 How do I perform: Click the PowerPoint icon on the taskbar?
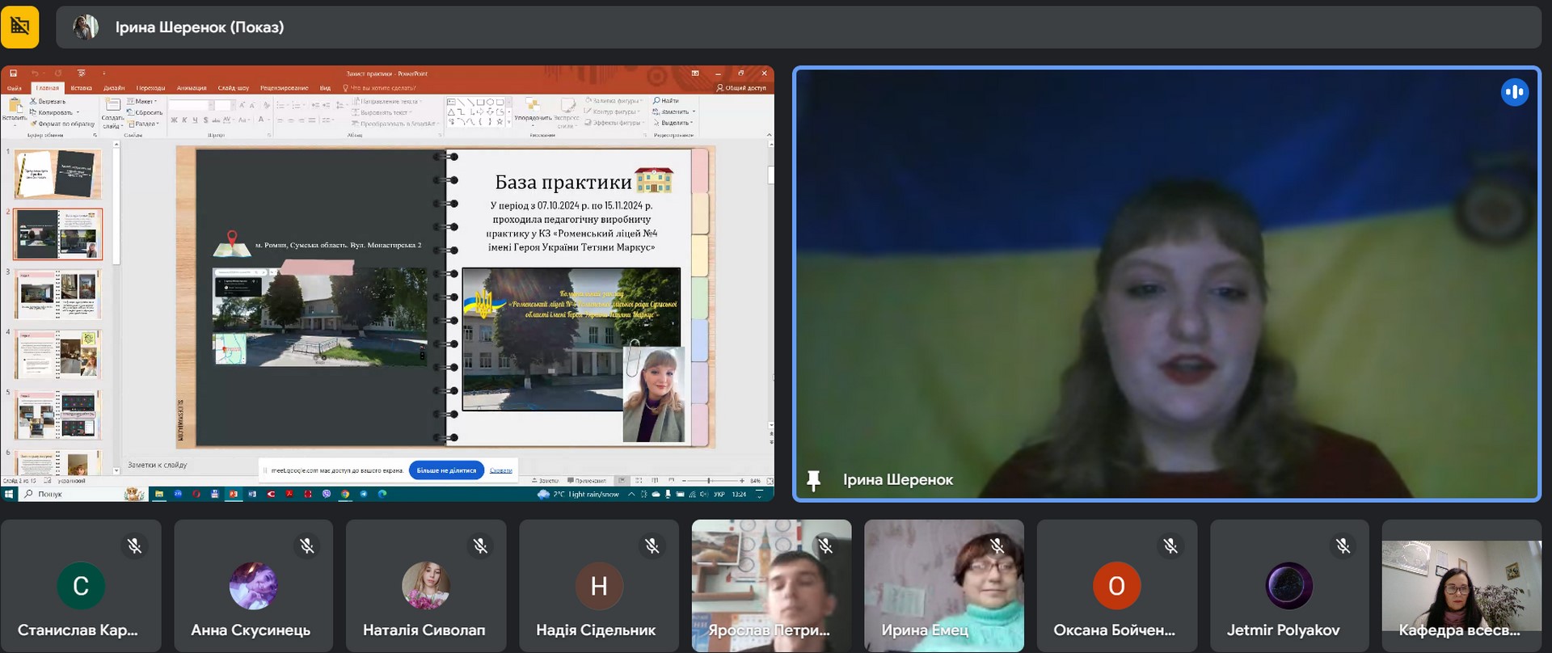tap(234, 494)
